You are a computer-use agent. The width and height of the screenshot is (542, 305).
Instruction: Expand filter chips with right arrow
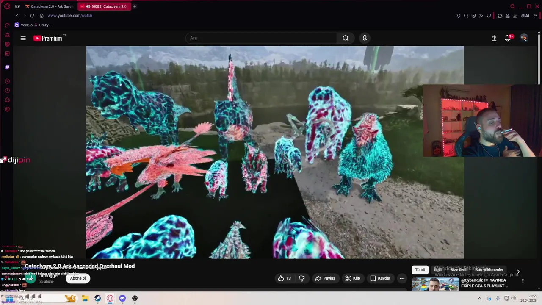pos(518,272)
